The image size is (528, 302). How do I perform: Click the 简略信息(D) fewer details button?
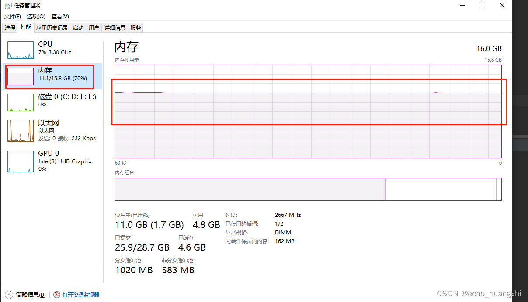[31, 295]
